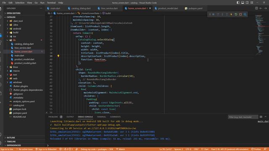Expand the DEPENDENCIES section
This screenshot has width=269, height=151.
pos(13,146)
